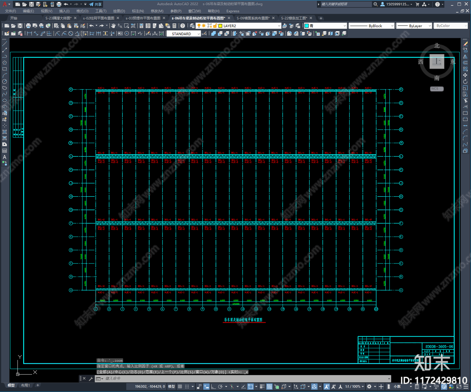Image resolution: width=471 pixels, height=392 pixels.
Task: Toggle polar tracking in status bar
Action: [x=220, y=387]
